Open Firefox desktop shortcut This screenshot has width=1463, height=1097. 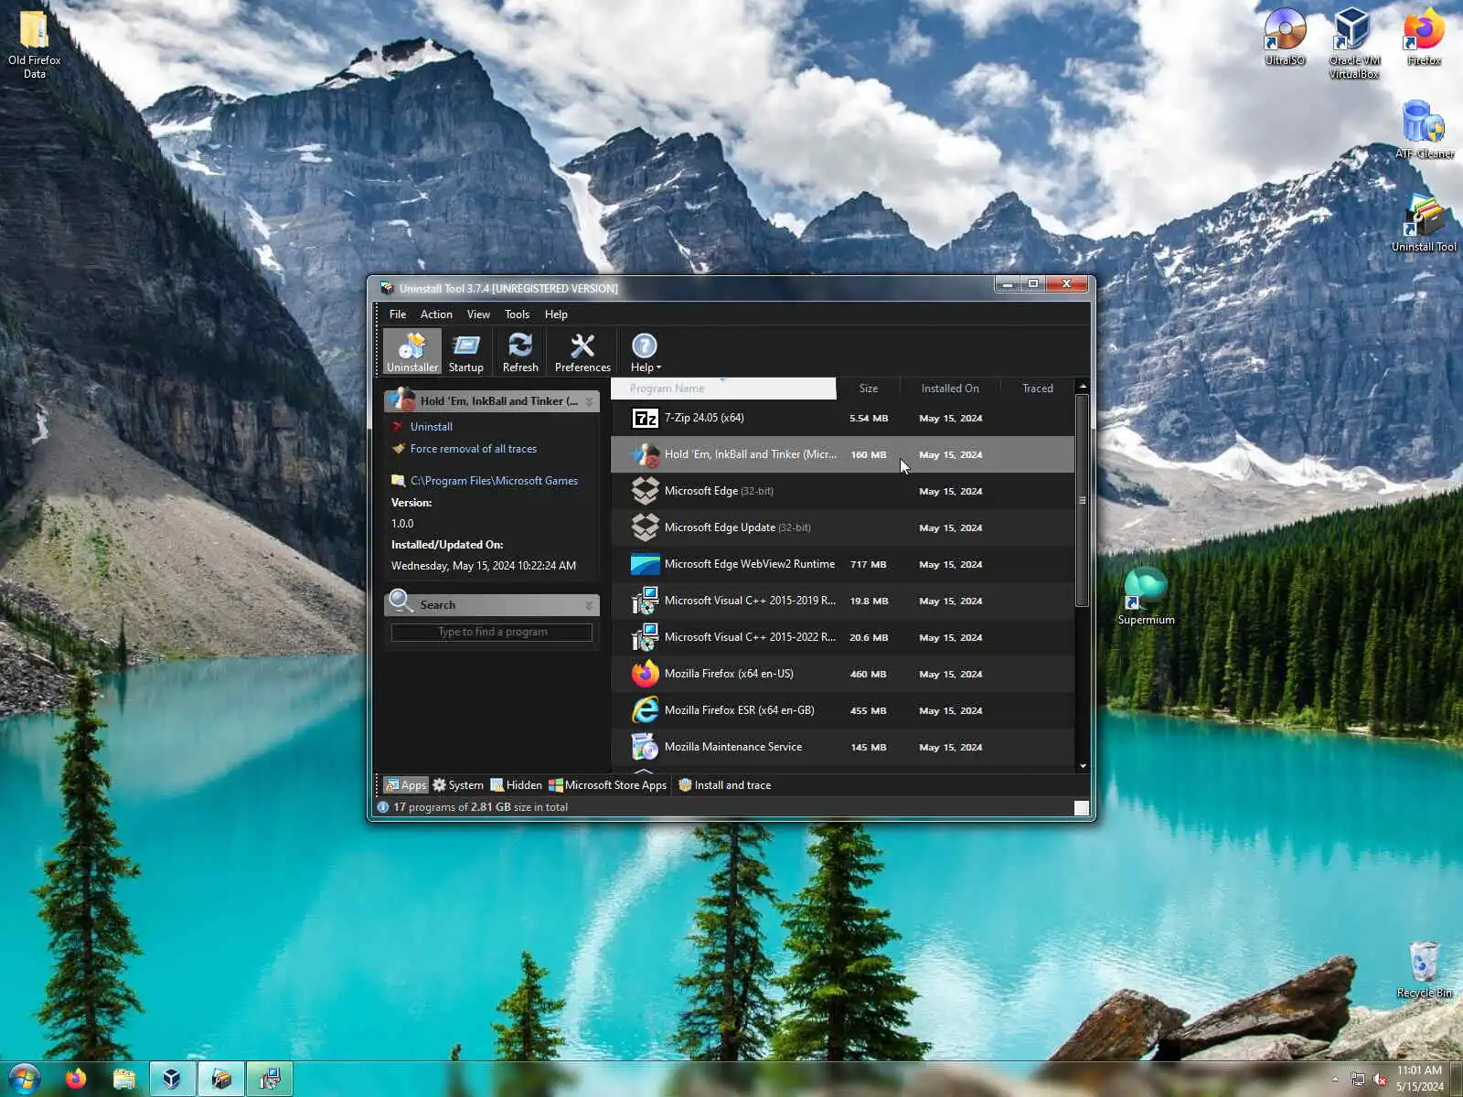1424,37
